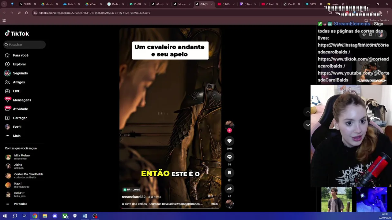Image resolution: width=392 pixels, height=220 pixels.
Task: Share the video with arrow icon
Action: [x=229, y=189]
